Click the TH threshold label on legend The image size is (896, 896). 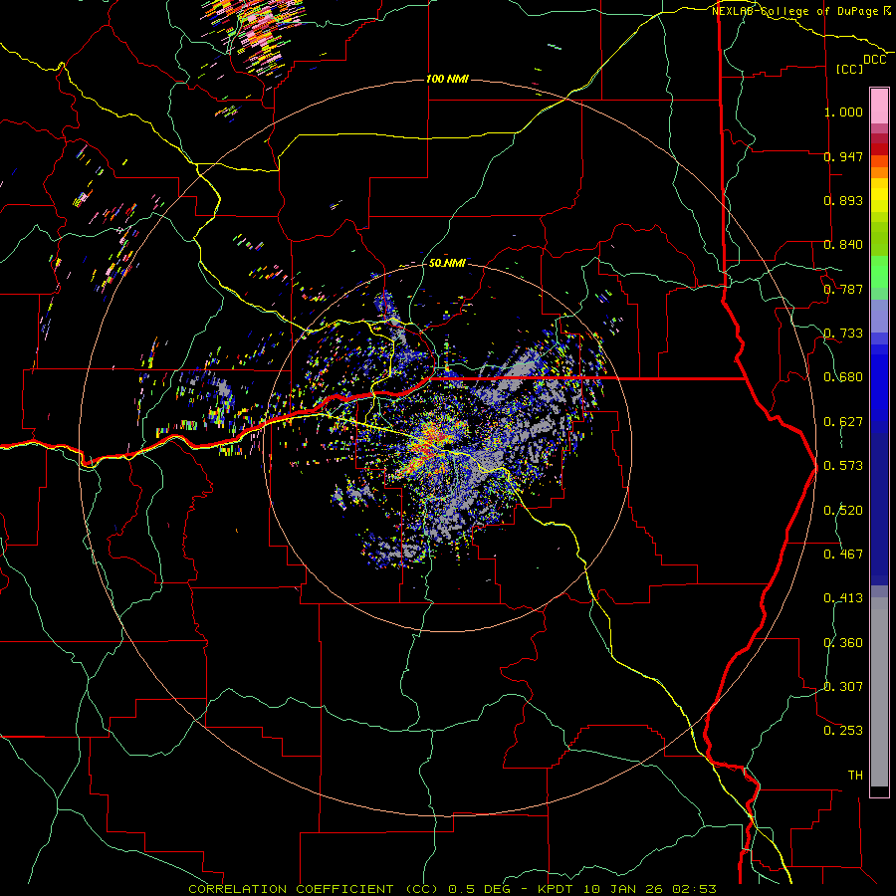(x=855, y=776)
